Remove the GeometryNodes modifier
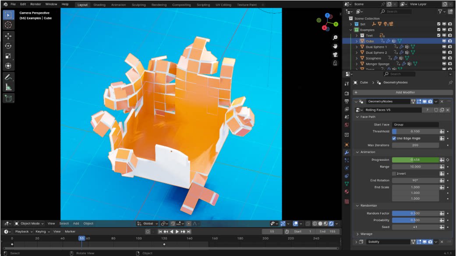This screenshot has height=256, width=456. pos(442,101)
